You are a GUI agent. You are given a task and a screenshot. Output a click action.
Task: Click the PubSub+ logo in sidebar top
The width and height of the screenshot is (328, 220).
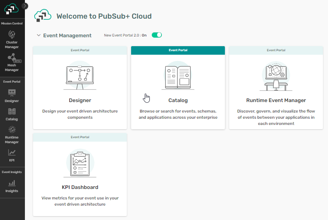12,9
